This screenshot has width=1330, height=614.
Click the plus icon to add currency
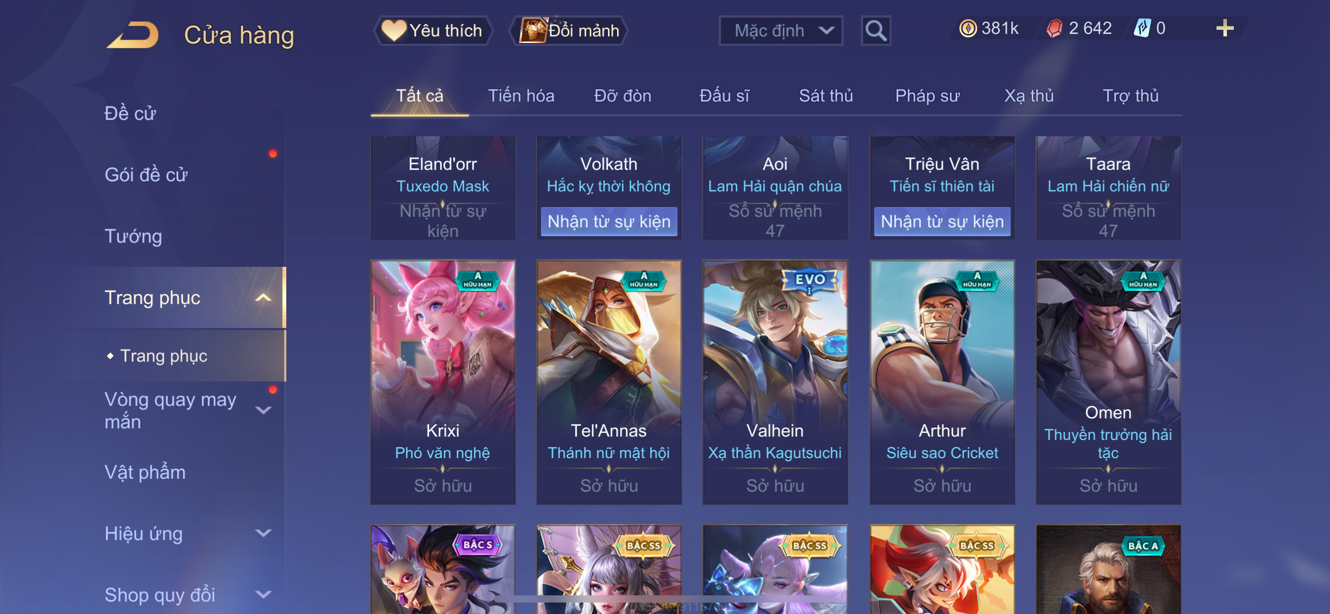click(1225, 28)
